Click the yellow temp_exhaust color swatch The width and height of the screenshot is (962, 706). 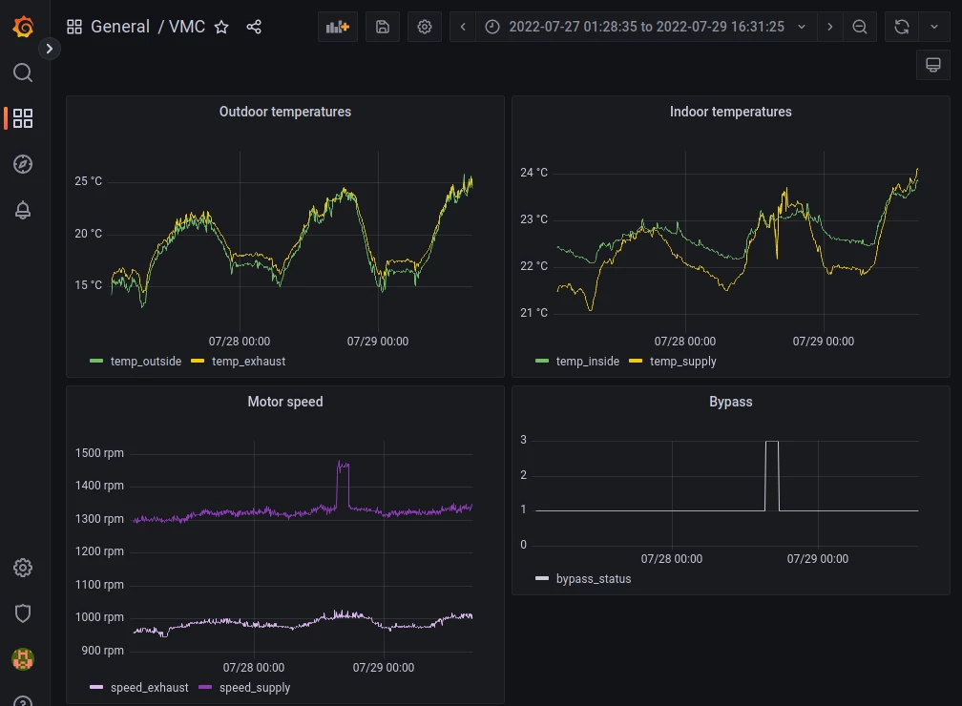[198, 362]
